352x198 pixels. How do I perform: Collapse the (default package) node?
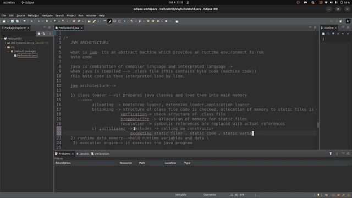click(9, 51)
